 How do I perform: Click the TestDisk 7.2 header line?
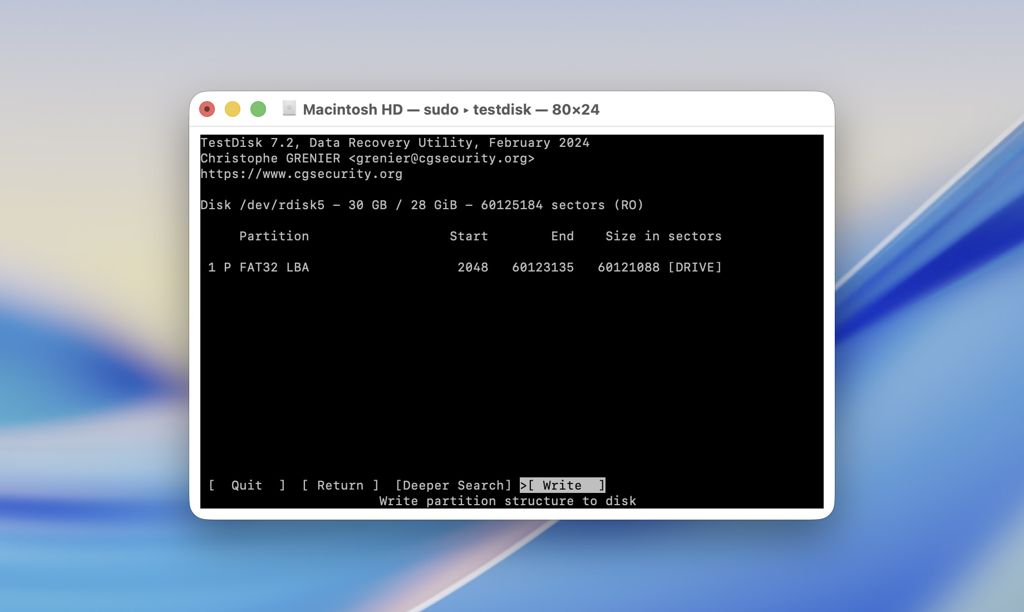(395, 143)
